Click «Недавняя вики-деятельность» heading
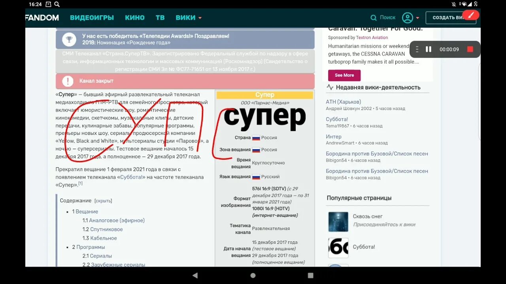 [x=378, y=88]
